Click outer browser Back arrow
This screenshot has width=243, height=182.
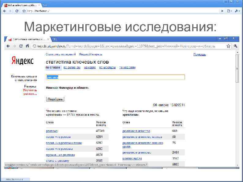(x=5, y=11)
